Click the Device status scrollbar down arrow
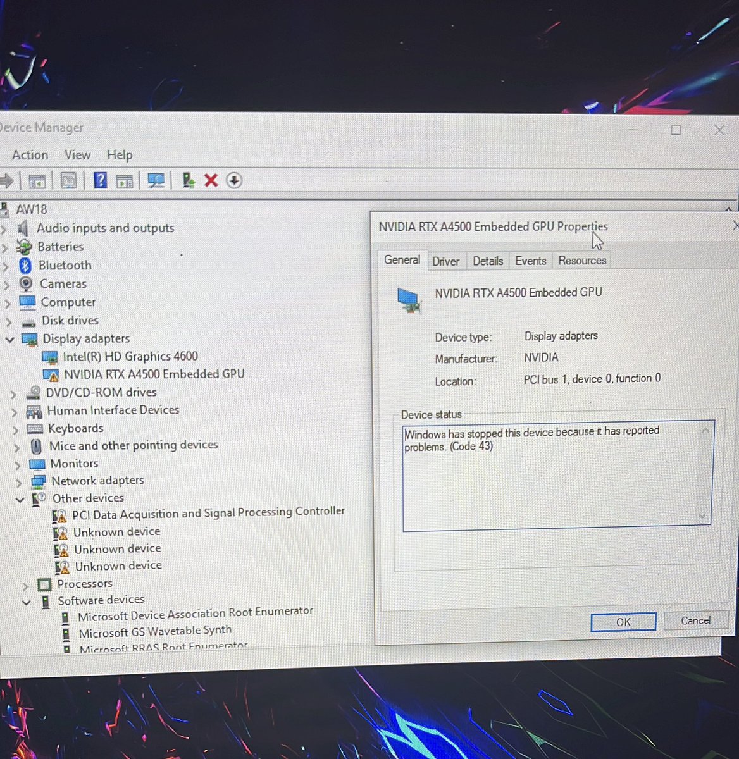This screenshot has width=739, height=759. click(703, 516)
